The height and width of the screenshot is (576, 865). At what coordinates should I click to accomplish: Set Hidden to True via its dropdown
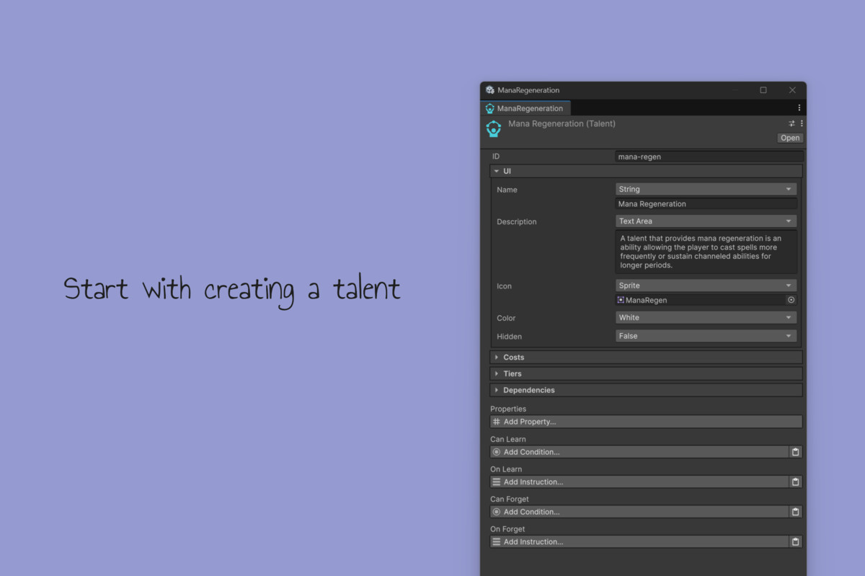(705, 335)
